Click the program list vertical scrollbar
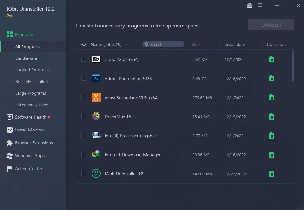 pos(293,66)
